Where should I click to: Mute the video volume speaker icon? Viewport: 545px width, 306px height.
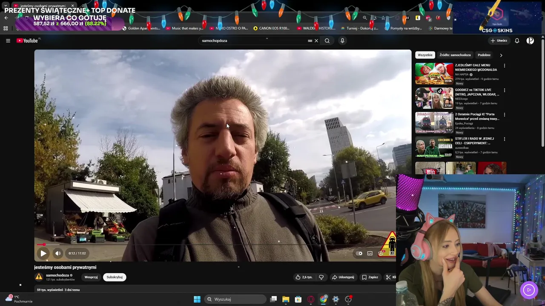click(58, 253)
